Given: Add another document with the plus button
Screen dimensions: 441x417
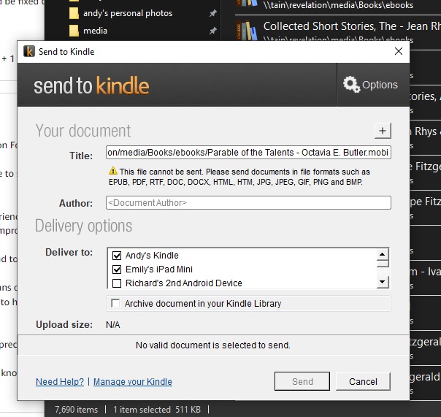Looking at the screenshot, I should 383,131.
